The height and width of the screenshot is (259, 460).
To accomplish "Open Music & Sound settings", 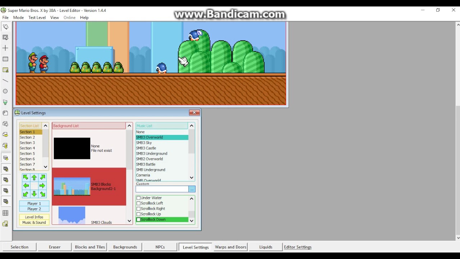I will (34, 222).
